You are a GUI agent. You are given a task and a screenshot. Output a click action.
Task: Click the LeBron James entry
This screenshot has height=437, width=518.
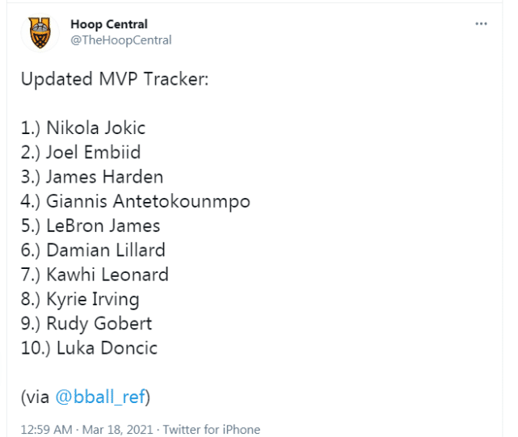(91, 225)
